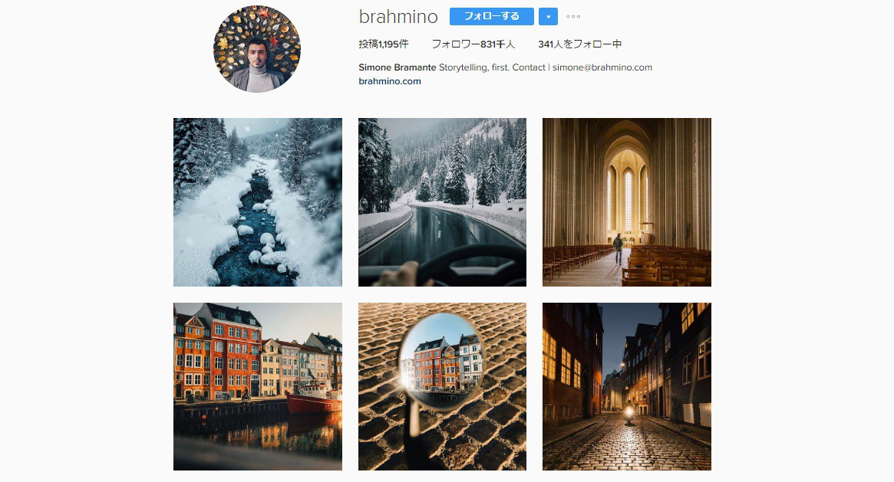
Task: Open the cathedral interior arch photo
Action: tap(627, 202)
